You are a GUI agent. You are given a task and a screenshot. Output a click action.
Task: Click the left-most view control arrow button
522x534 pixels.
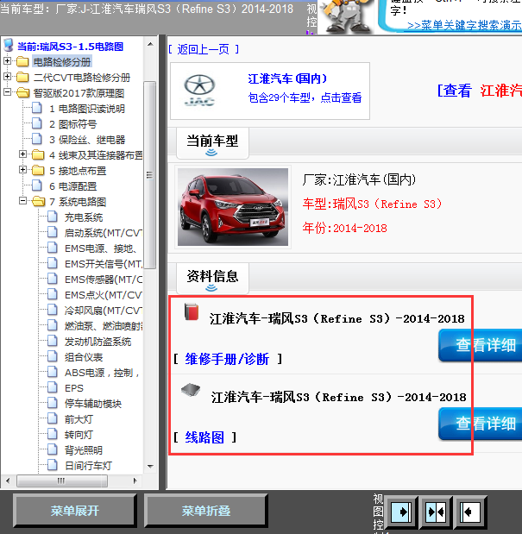coord(401,511)
